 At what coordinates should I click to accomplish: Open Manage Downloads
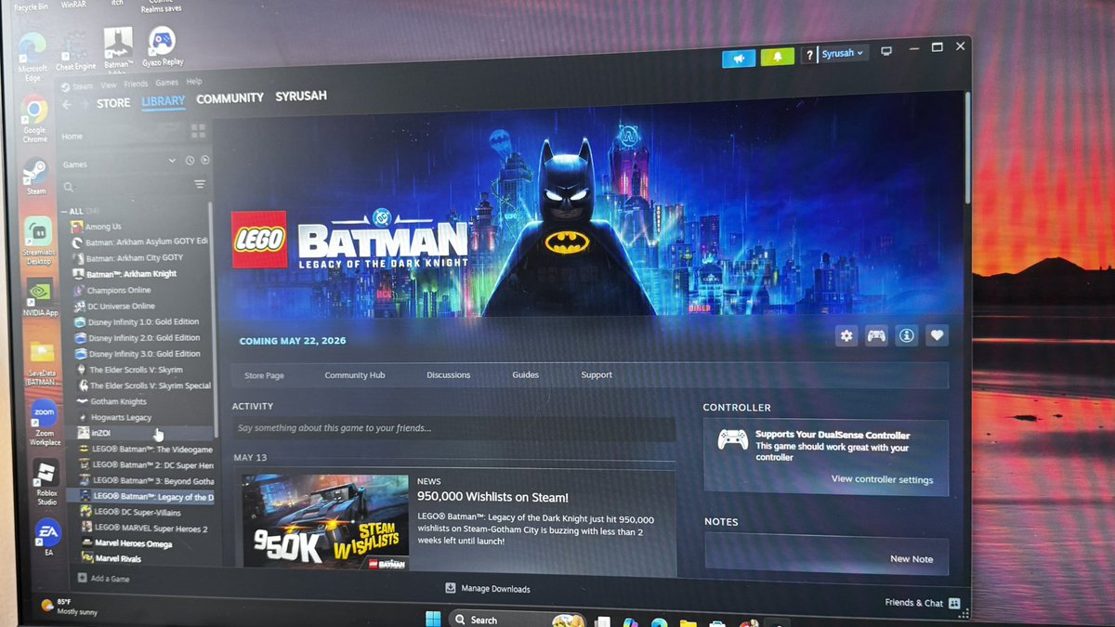(488, 589)
